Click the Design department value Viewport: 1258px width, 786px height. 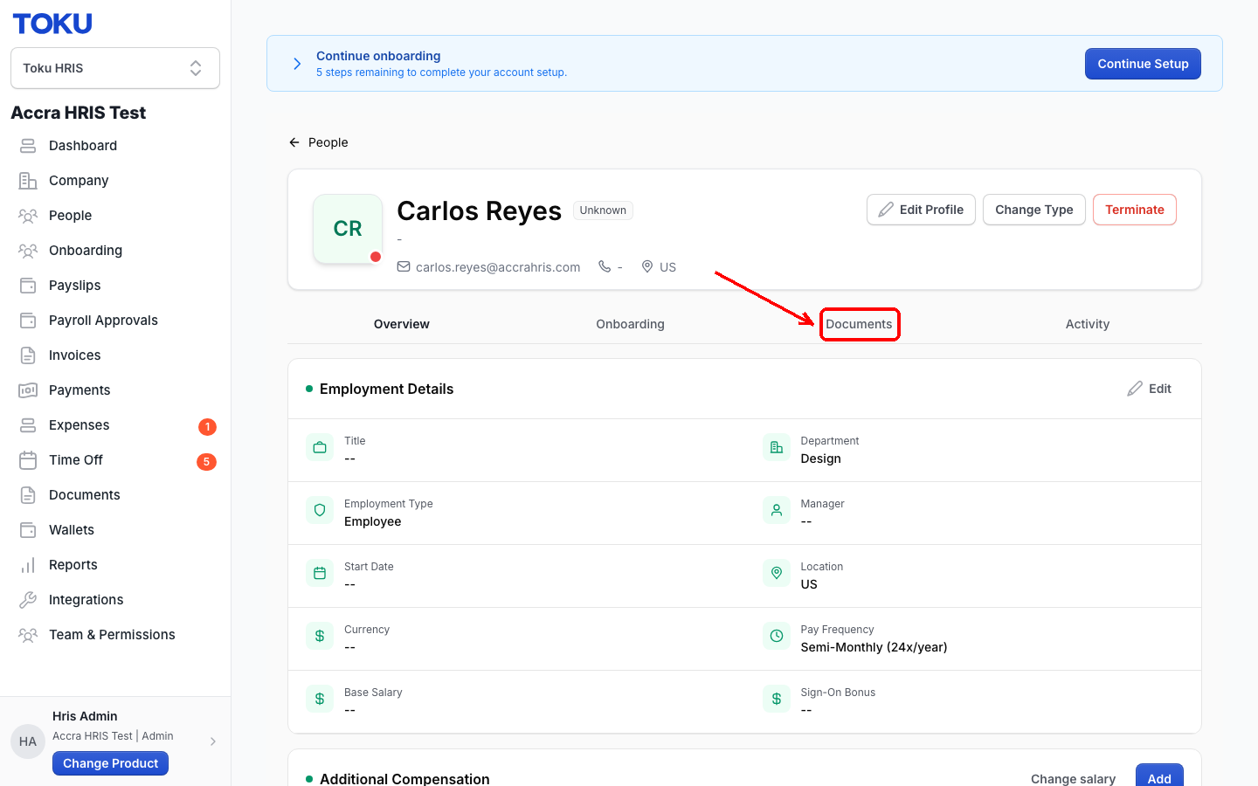click(x=821, y=458)
